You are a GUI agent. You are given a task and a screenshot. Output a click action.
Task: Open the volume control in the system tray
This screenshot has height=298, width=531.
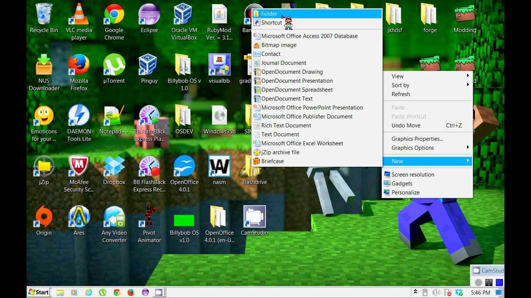click(x=436, y=293)
